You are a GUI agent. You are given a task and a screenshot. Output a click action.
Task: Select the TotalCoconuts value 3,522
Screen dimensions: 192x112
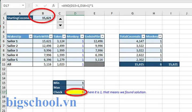(132, 46)
